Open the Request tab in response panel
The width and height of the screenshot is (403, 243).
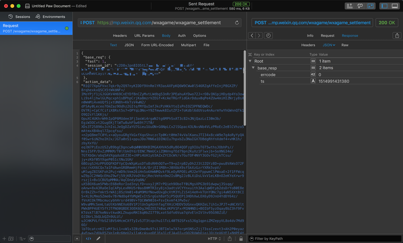(327, 35)
